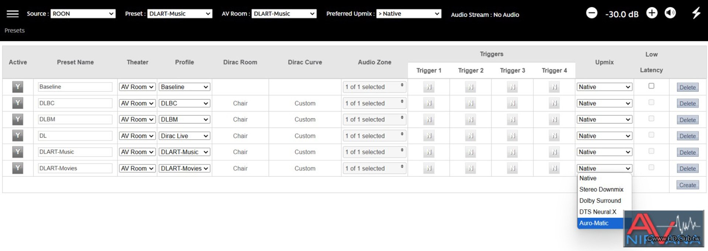Delete the DLBM preset
The height and width of the screenshot is (251, 708).
coord(687,120)
